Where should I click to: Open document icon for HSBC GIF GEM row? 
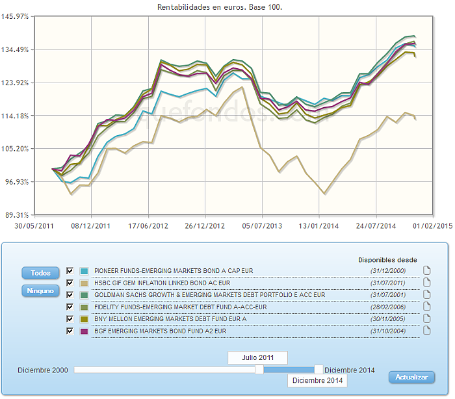(x=426, y=282)
